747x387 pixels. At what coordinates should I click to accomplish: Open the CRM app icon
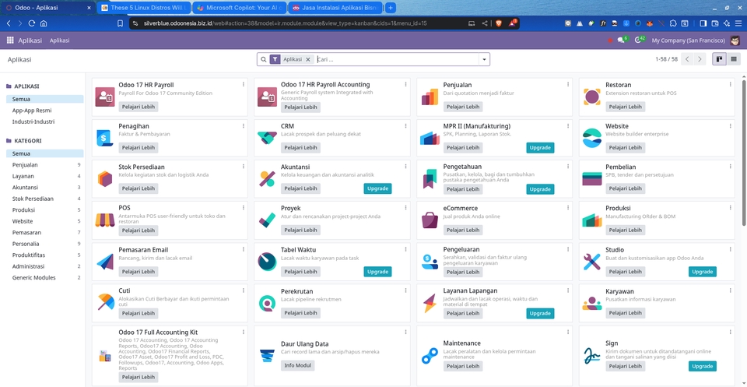tap(267, 138)
